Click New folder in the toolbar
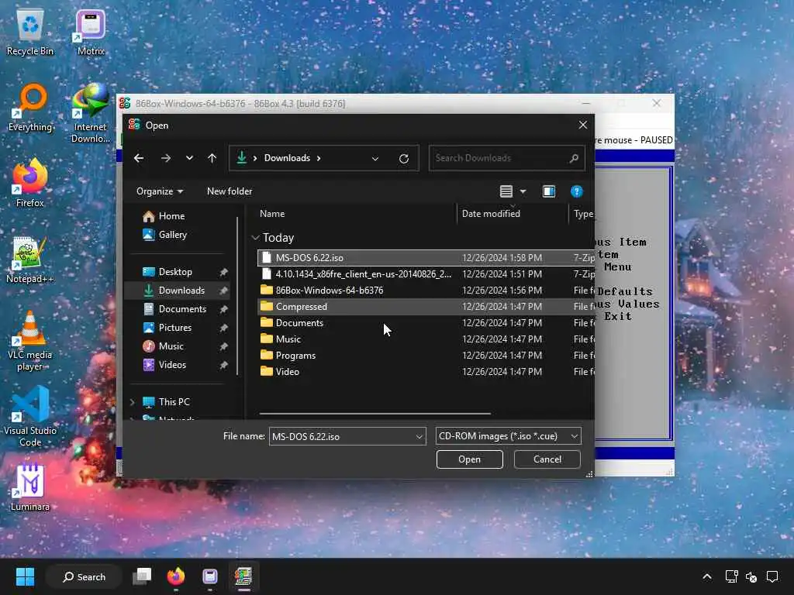The height and width of the screenshot is (595, 794). point(230,191)
